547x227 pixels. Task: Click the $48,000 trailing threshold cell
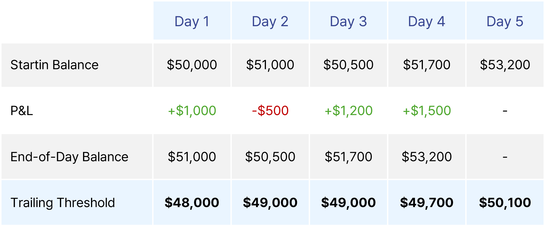click(x=192, y=203)
